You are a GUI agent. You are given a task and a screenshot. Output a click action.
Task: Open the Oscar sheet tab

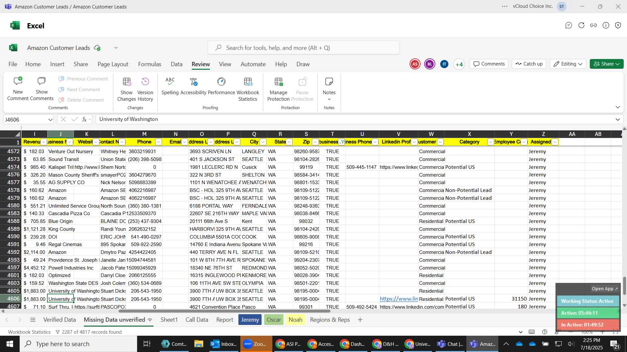pyautogui.click(x=274, y=320)
